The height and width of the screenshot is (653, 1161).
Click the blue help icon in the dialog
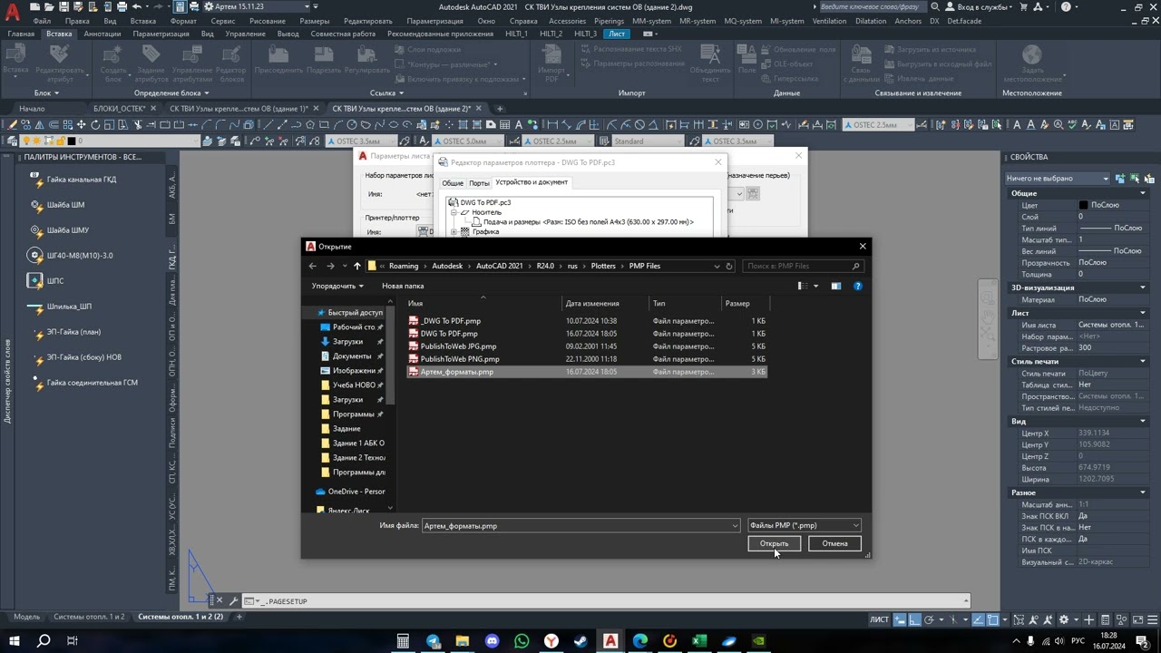(x=857, y=286)
